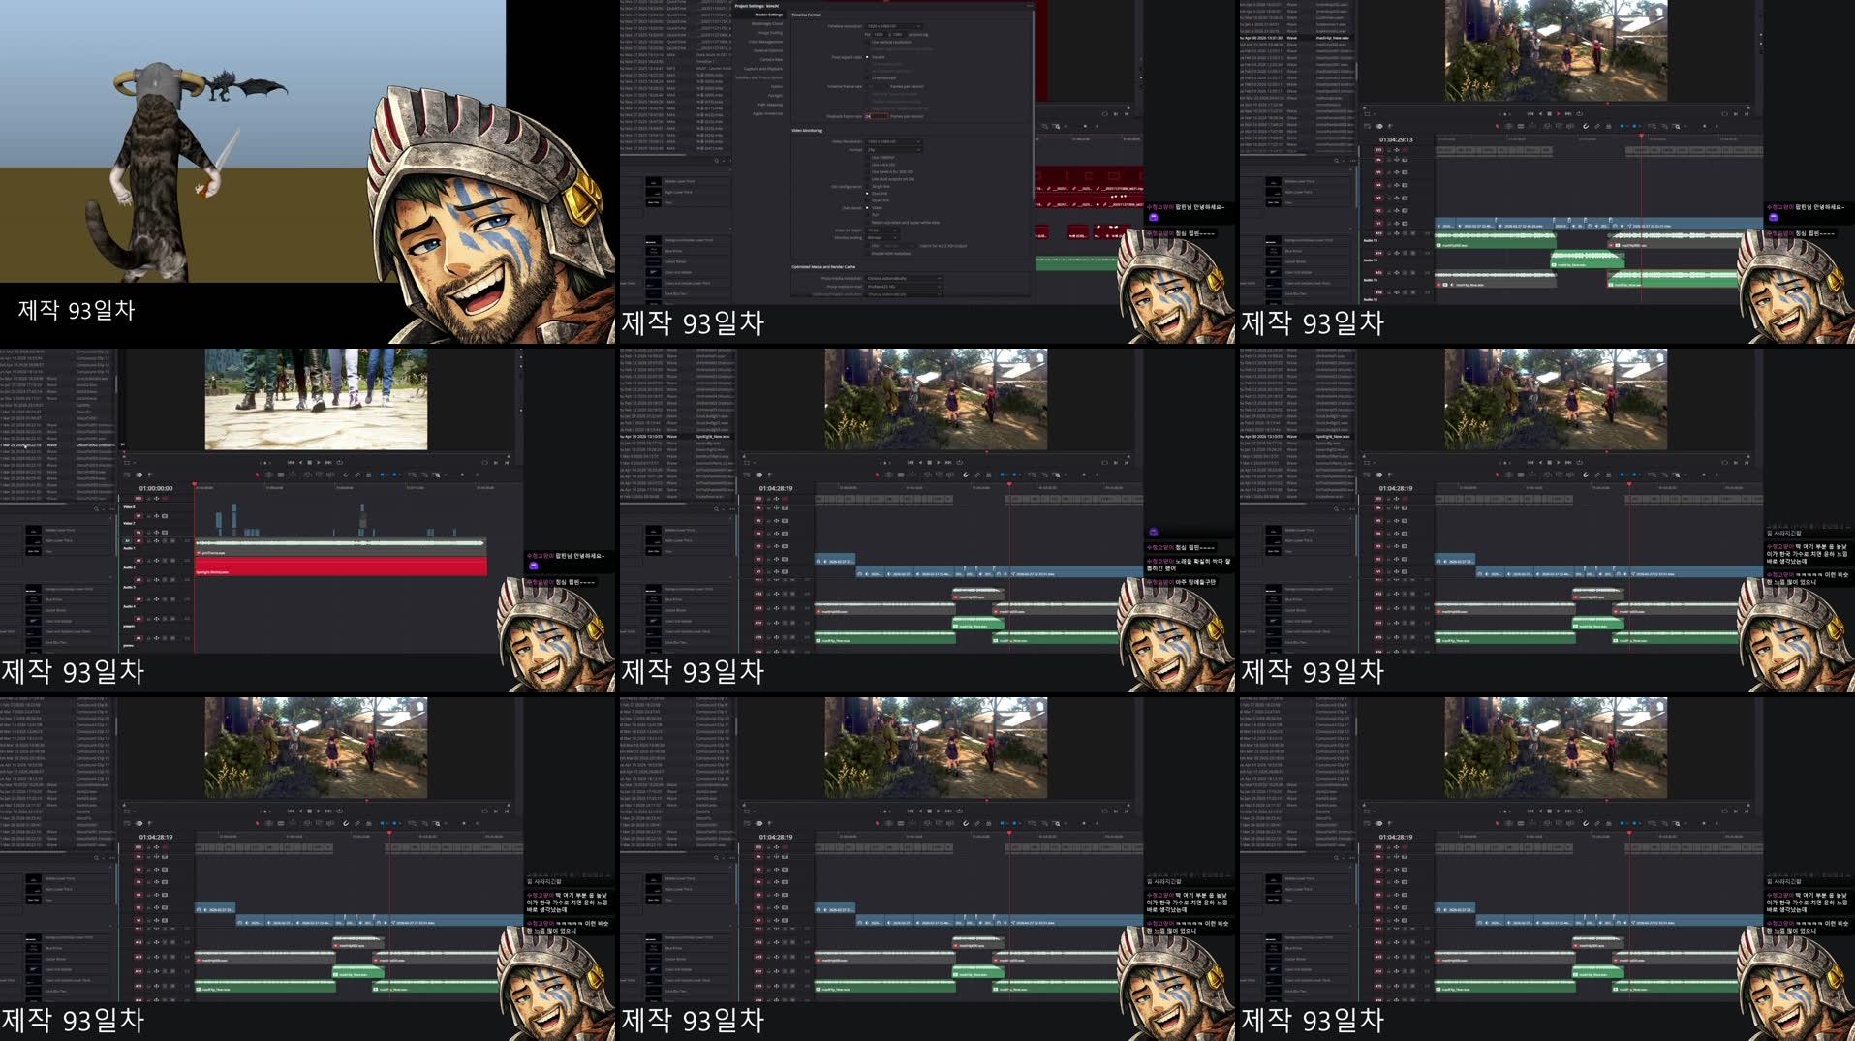This screenshot has width=1855, height=1041.
Task: Select Full data levels radio button
Action: [x=867, y=215]
